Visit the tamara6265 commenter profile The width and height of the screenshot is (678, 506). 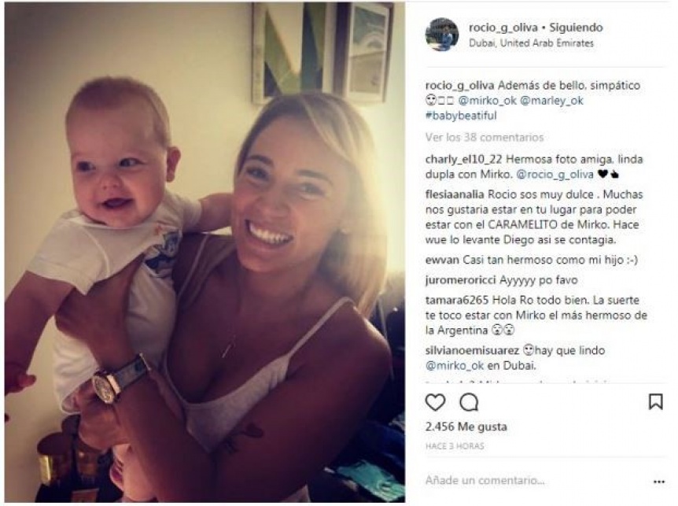pos(457,300)
